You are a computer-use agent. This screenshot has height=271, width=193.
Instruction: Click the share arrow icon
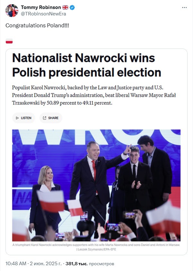coord(45,118)
